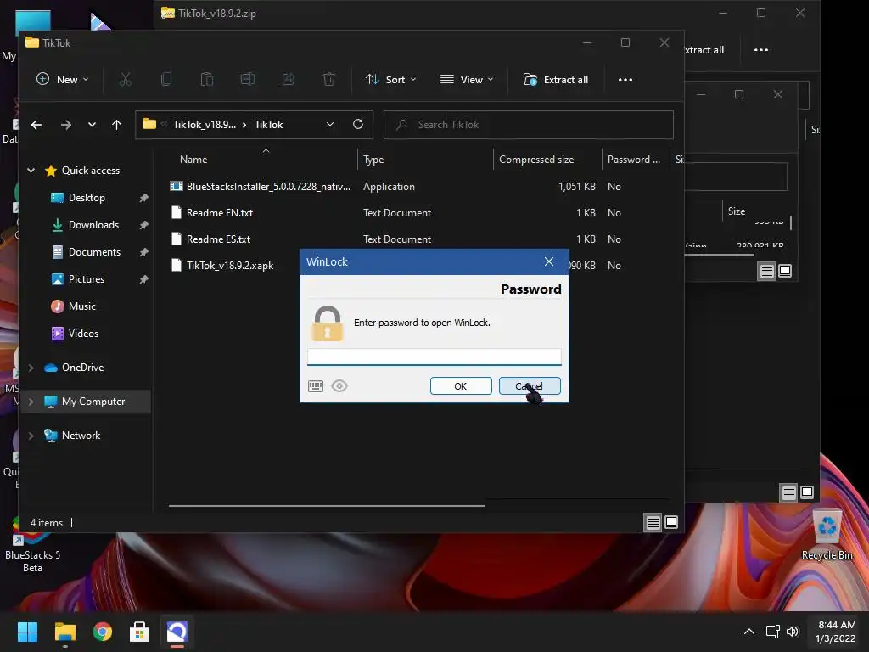Image resolution: width=869 pixels, height=652 pixels.
Task: Open BlueStacks 5 Beta desktop shortcut
Action: (33, 546)
